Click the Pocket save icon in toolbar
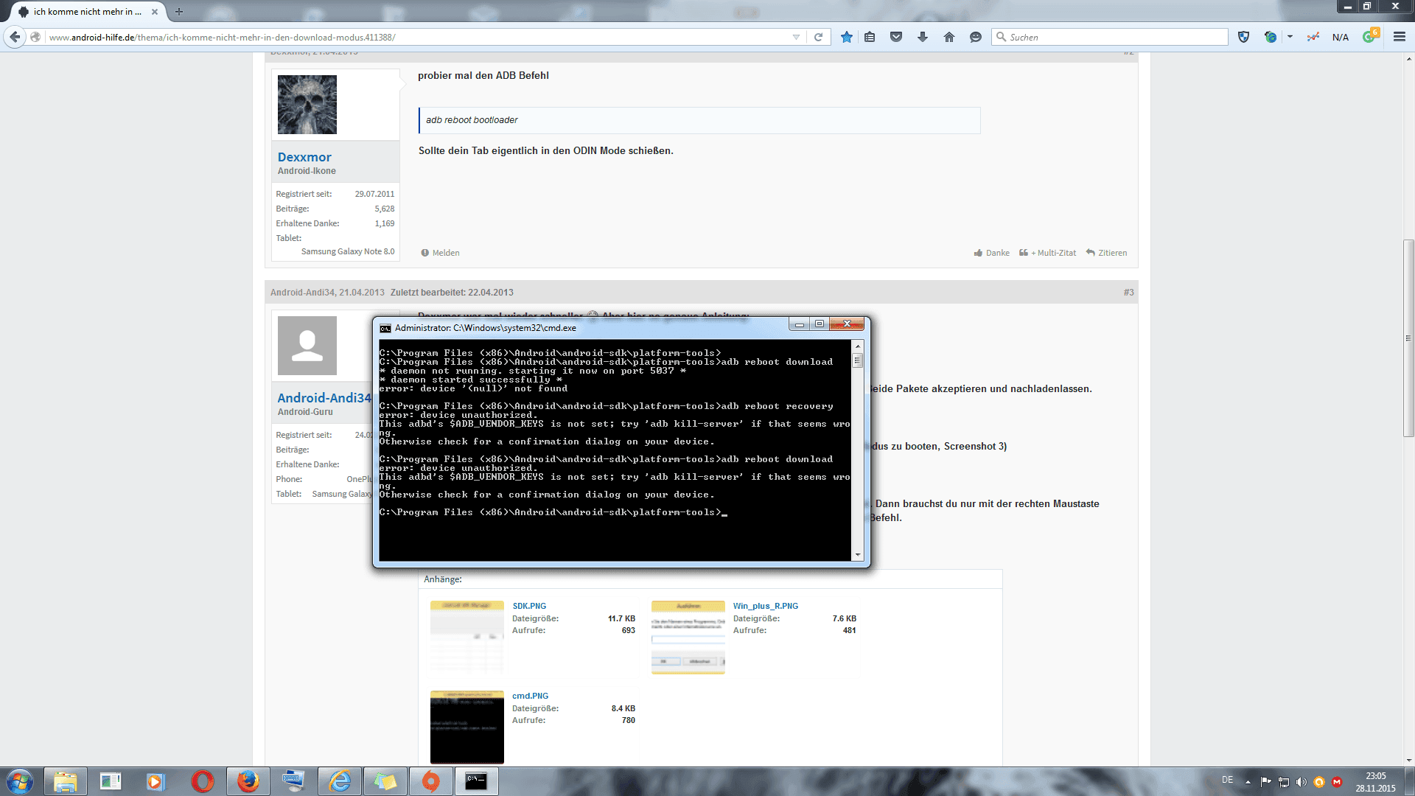The height and width of the screenshot is (796, 1415). coord(896,37)
